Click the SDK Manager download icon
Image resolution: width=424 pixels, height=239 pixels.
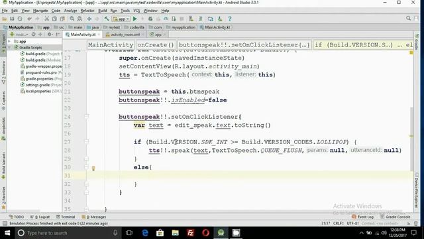pos(220,19)
